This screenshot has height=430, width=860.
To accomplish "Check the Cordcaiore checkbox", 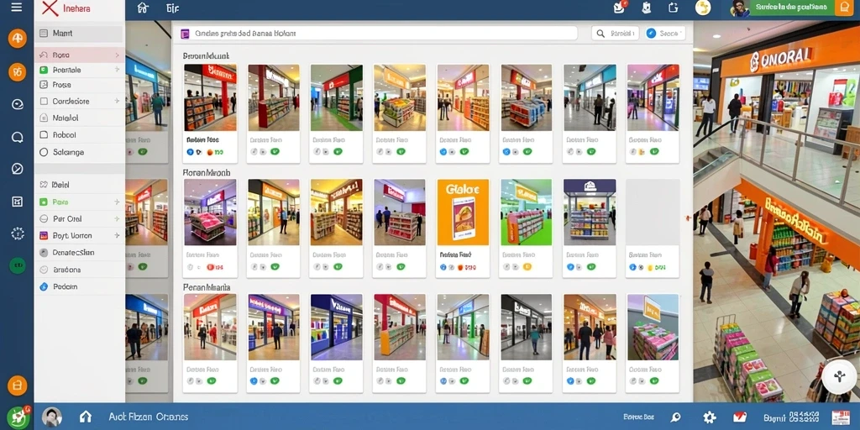I will point(44,102).
